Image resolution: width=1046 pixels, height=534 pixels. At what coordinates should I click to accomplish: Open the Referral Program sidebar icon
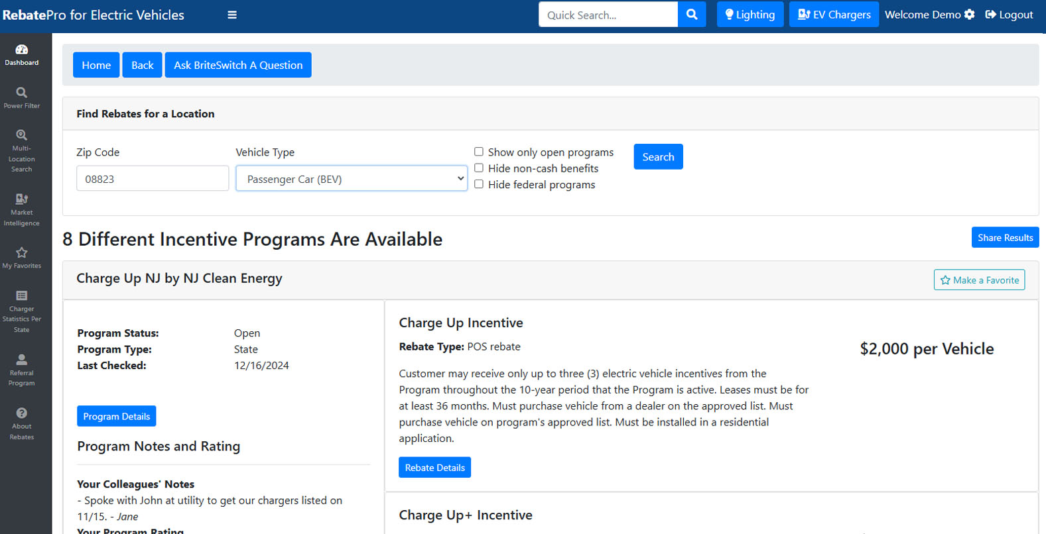[22, 360]
